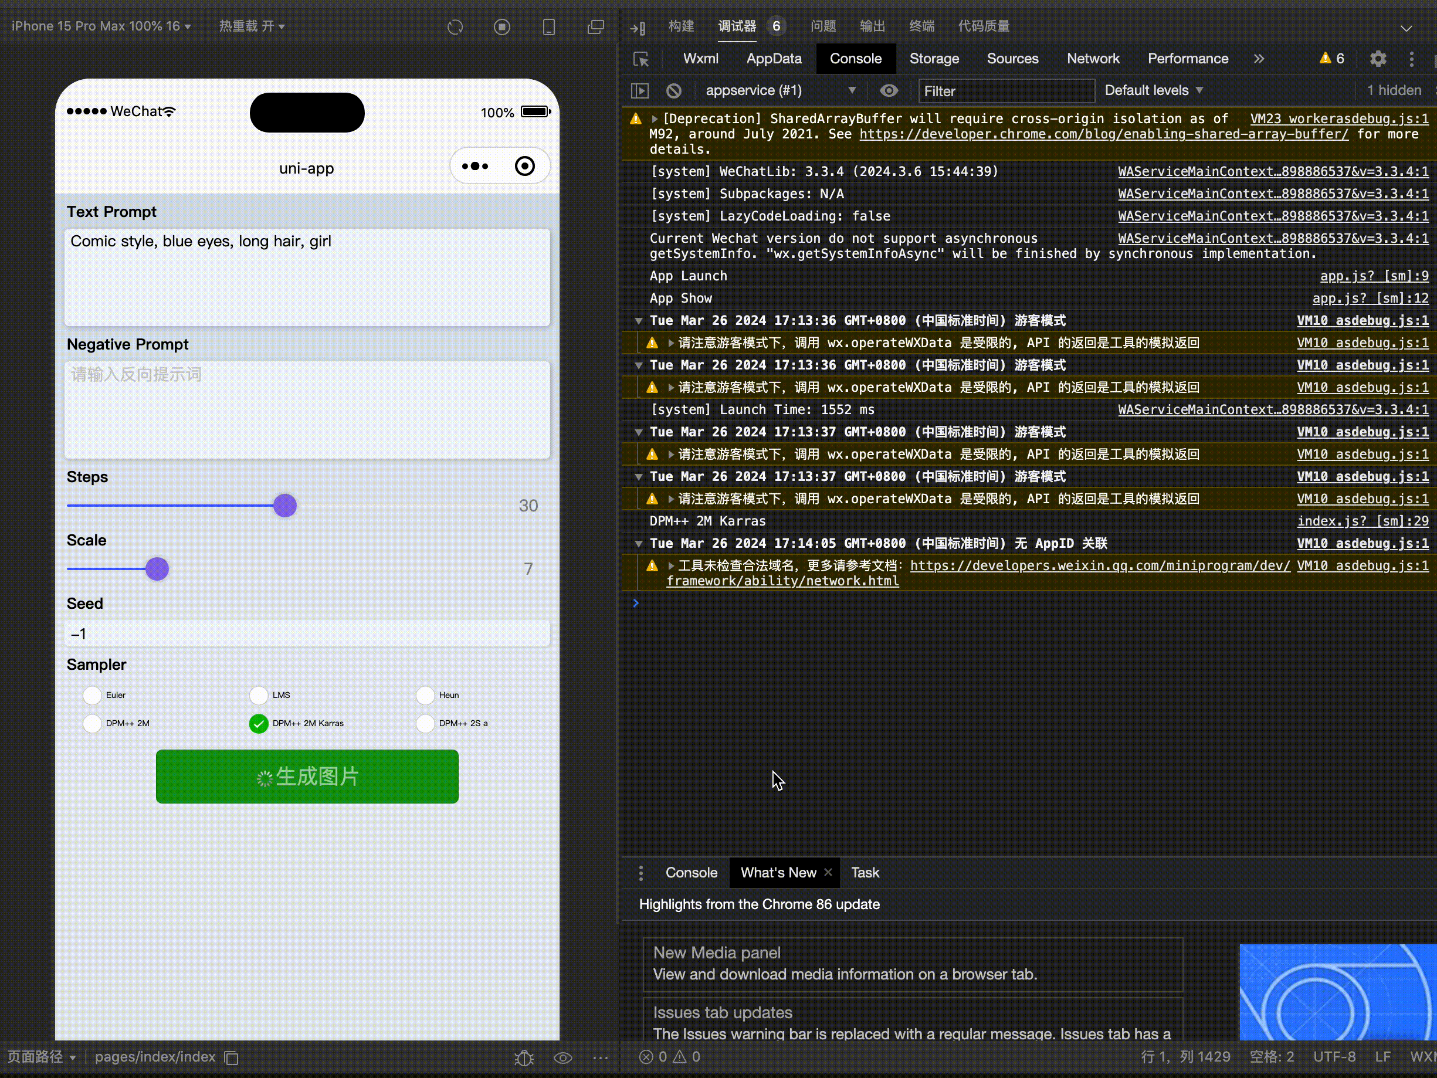Select the Euler sampler radio
Image resolution: width=1437 pixels, height=1078 pixels.
(x=92, y=695)
